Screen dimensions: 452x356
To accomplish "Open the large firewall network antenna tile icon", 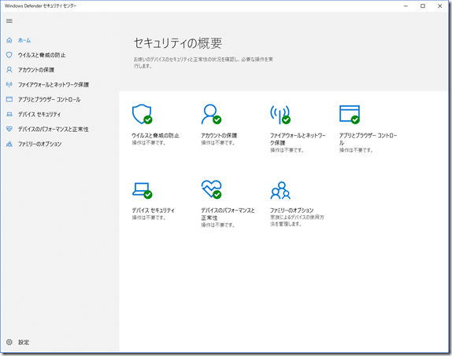I will [280, 114].
